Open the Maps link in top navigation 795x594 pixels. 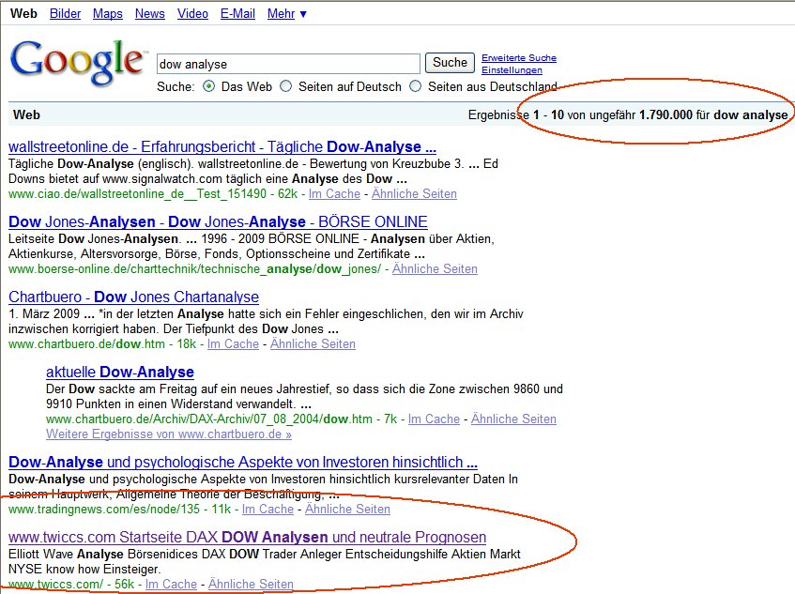[108, 14]
